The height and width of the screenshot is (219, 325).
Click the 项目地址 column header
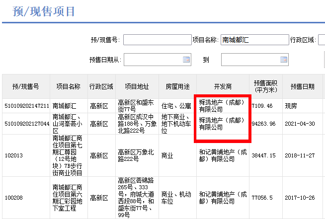point(137,86)
